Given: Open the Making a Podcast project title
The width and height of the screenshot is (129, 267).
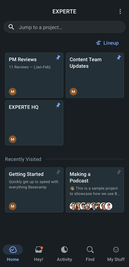Looking at the screenshot, I should click(x=80, y=177).
